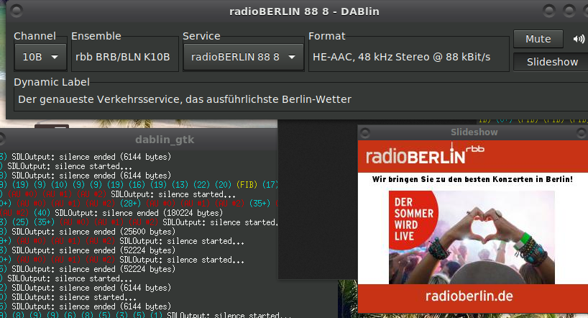Image resolution: width=588 pixels, height=318 pixels.
Task: Expand the radioBERLIN 88 8 service dropdown
Action: (x=242, y=57)
